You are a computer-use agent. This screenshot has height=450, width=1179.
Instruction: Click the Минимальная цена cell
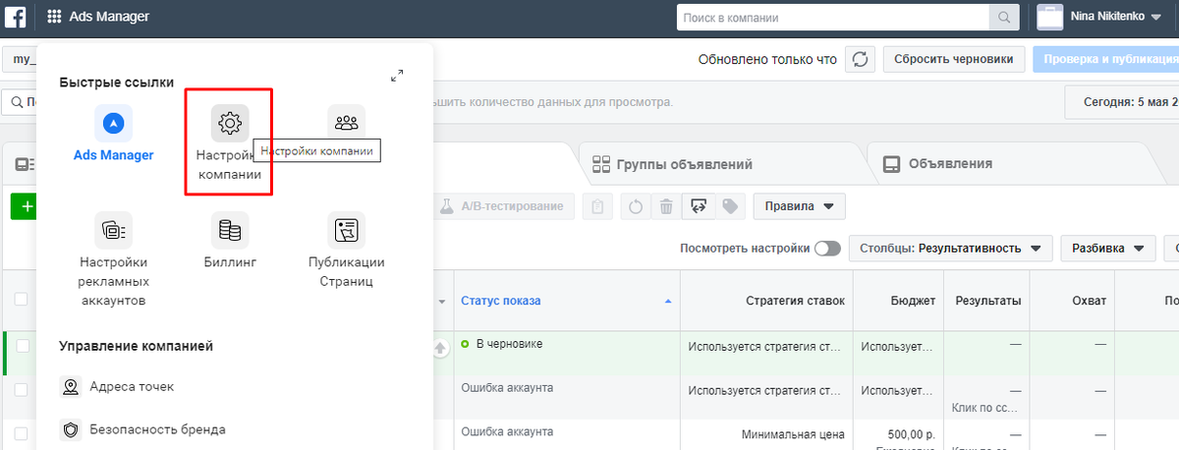click(793, 432)
